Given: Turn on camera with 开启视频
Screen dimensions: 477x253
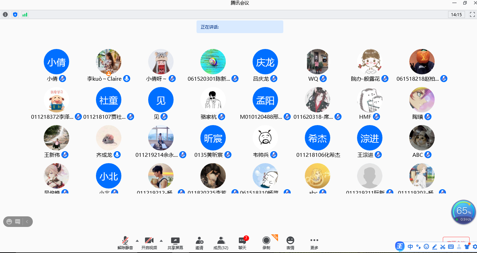Looking at the screenshot, I should [x=149, y=242].
